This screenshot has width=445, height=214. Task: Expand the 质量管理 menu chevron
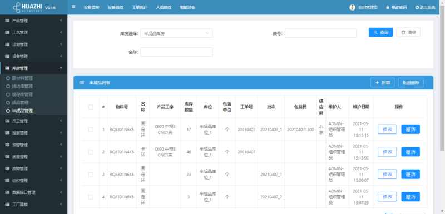coord(61,157)
